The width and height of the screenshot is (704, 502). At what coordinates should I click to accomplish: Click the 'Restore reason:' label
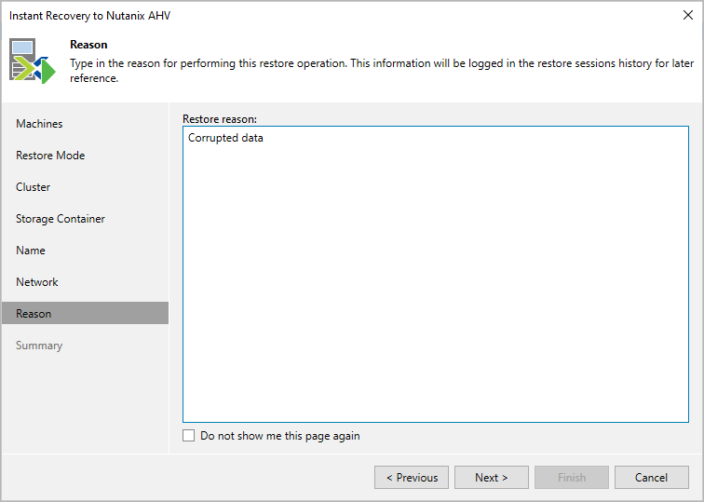click(220, 119)
